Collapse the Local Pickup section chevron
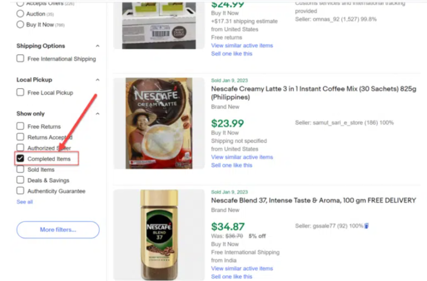The height and width of the screenshot is (281, 427). 98,80
